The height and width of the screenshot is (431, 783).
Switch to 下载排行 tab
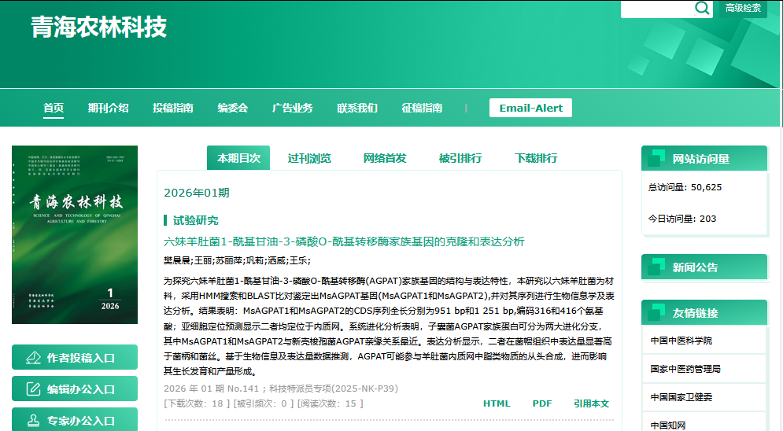(x=536, y=158)
